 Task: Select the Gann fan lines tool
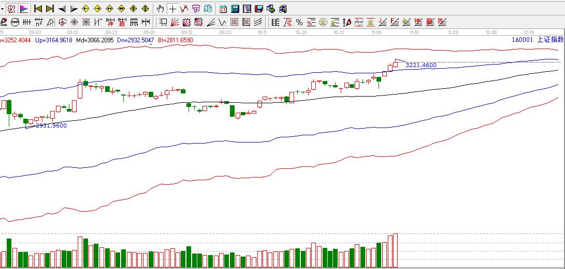[175, 22]
